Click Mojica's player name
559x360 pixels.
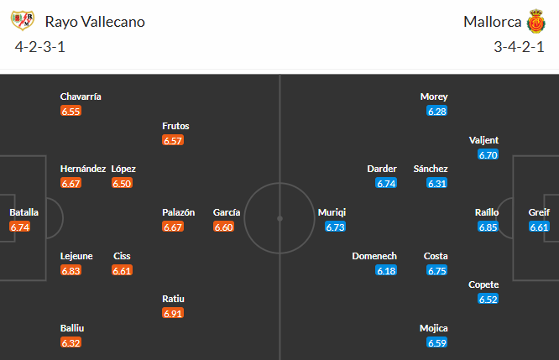(x=434, y=328)
